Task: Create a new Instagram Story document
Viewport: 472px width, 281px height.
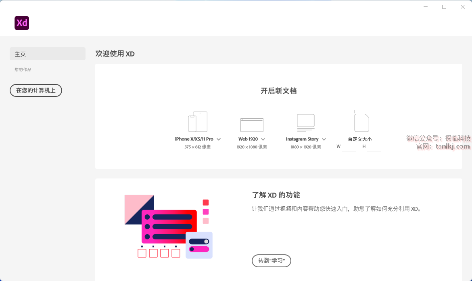Action: 305,123
